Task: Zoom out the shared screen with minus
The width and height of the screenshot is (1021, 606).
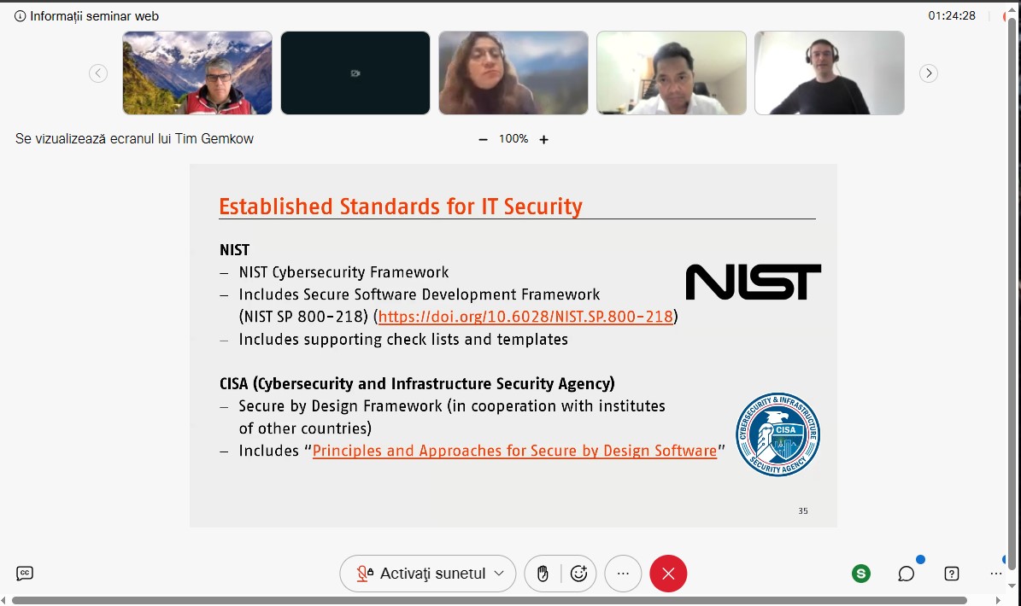Action: coord(484,139)
